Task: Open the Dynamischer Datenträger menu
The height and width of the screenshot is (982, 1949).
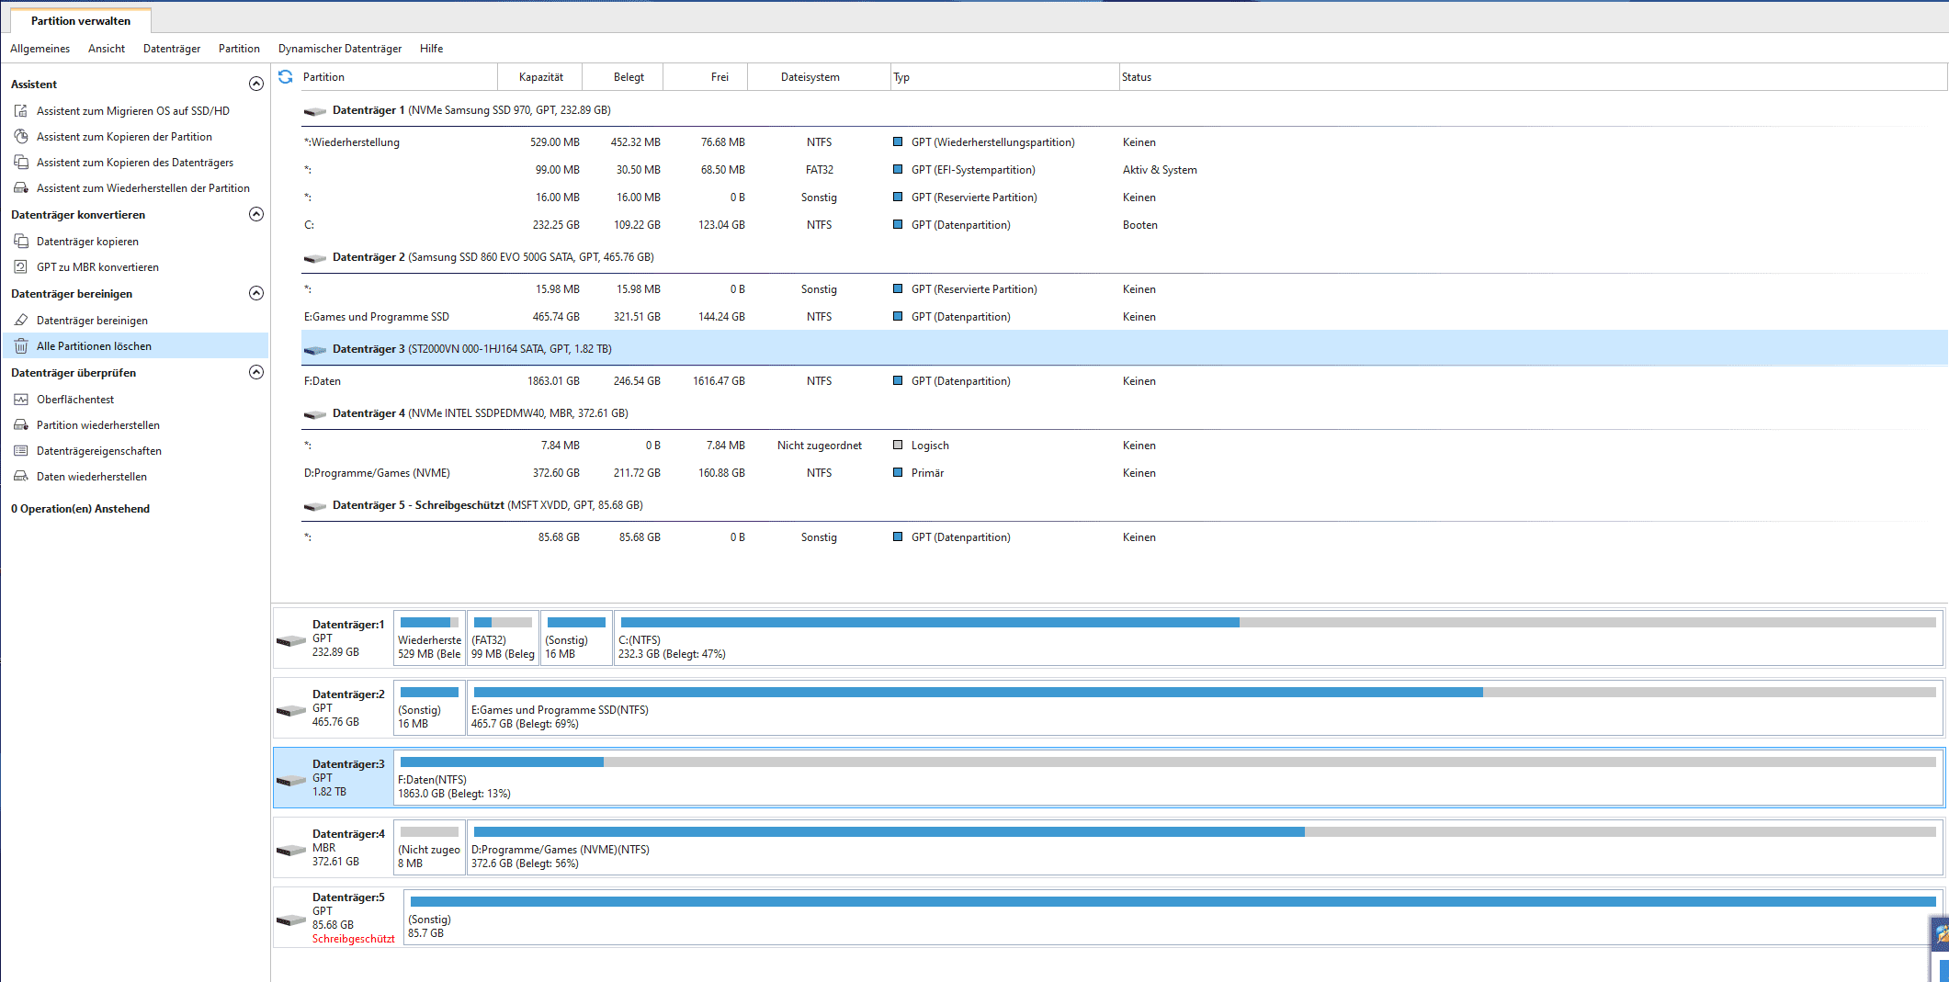Action: tap(340, 49)
